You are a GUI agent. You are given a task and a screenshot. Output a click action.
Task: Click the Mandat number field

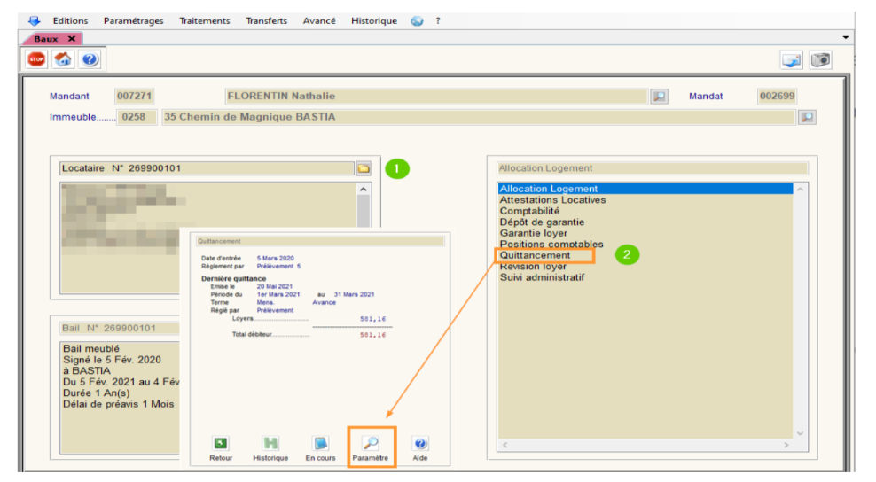(777, 97)
